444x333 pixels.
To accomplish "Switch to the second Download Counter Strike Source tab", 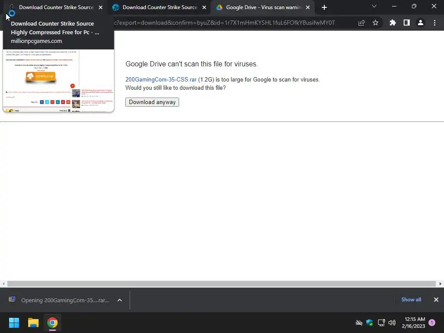I will coord(160,7).
